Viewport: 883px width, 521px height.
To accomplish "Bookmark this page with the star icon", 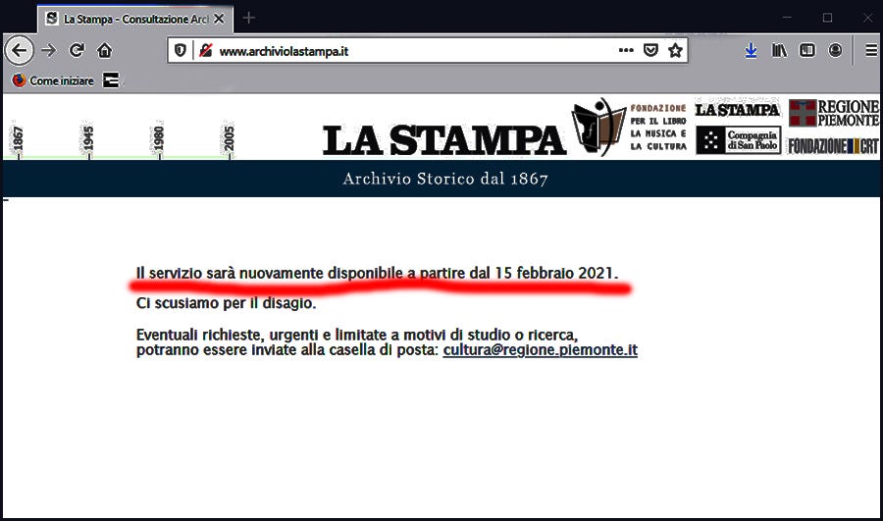I will tap(675, 51).
